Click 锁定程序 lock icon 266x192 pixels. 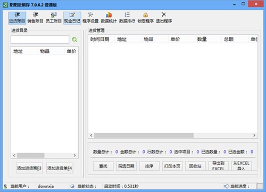[146, 18]
